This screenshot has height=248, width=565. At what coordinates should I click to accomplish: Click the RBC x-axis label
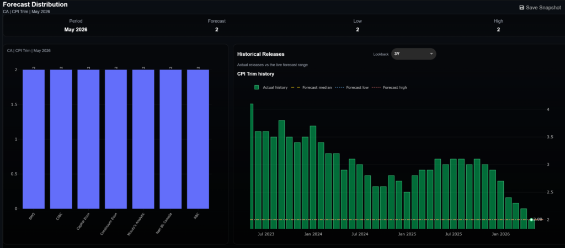click(196, 215)
